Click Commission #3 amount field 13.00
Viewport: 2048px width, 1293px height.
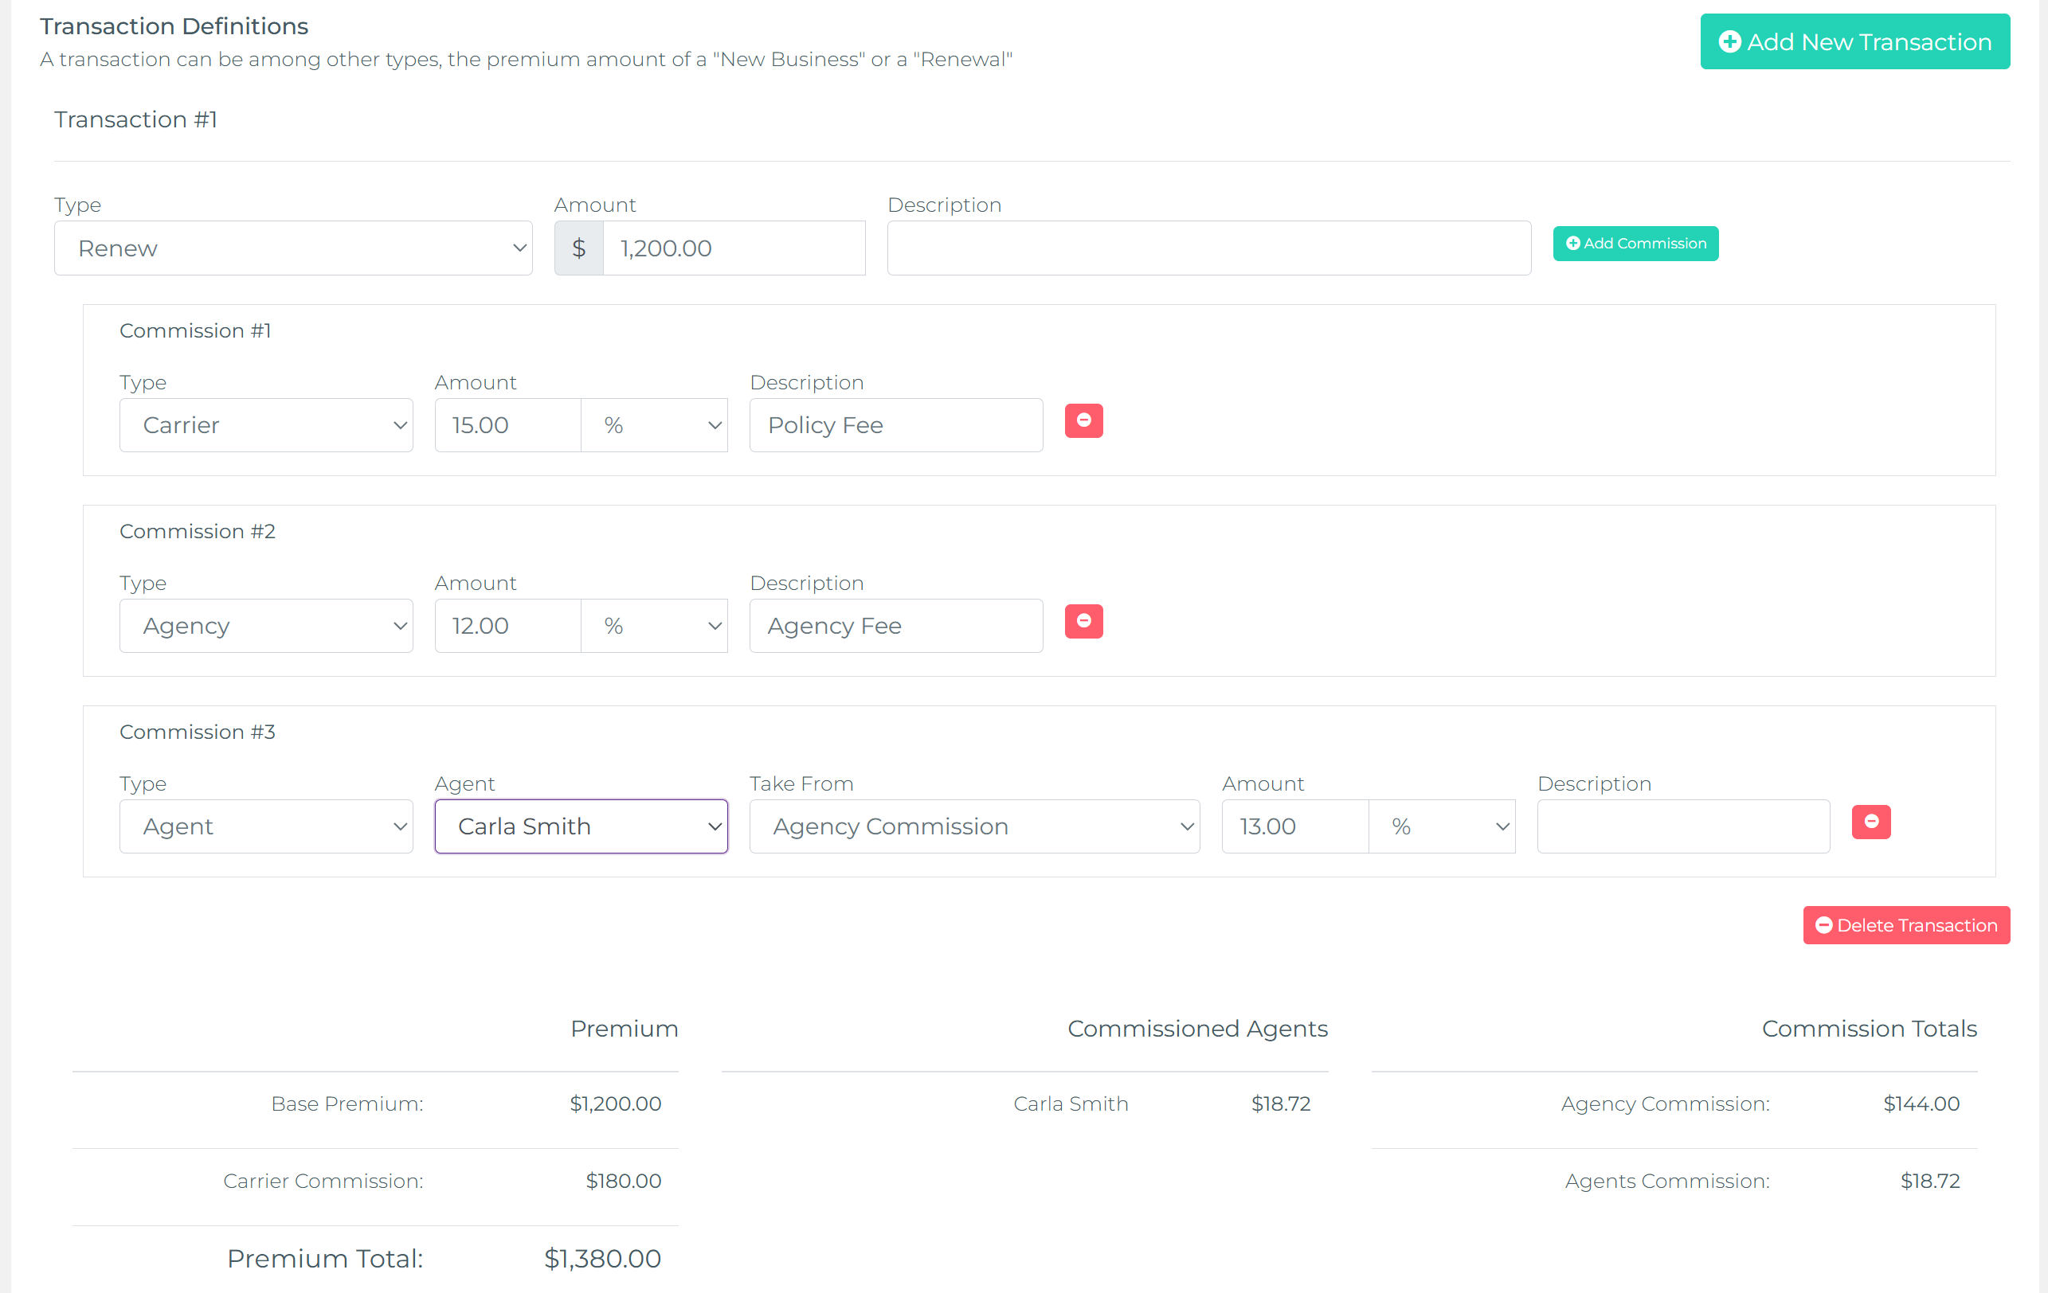(1294, 826)
